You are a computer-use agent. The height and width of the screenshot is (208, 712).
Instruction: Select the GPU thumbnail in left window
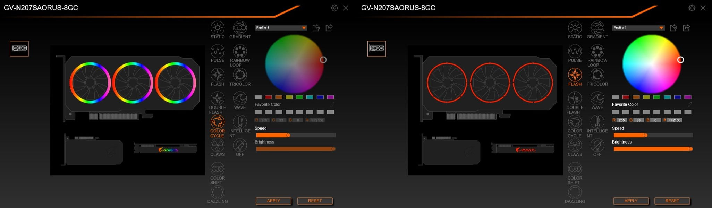point(19,49)
